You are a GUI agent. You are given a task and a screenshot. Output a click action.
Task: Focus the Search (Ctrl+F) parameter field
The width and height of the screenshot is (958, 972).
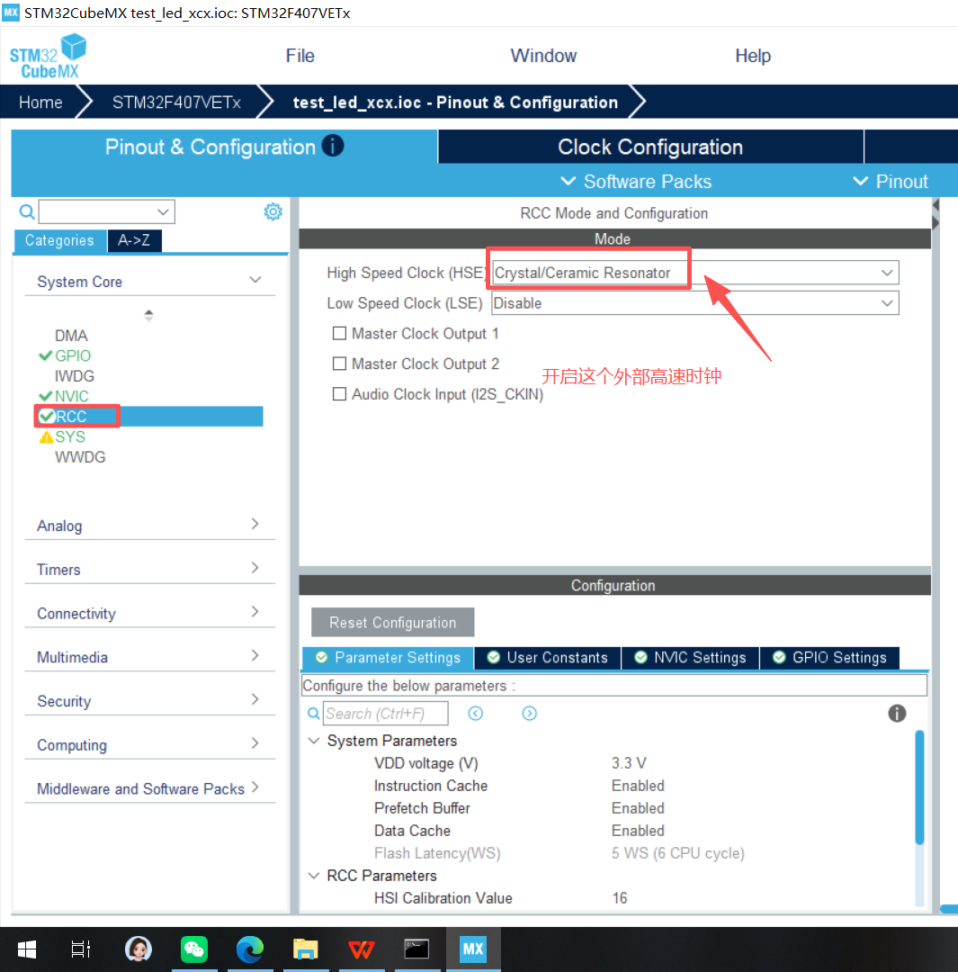click(x=385, y=714)
